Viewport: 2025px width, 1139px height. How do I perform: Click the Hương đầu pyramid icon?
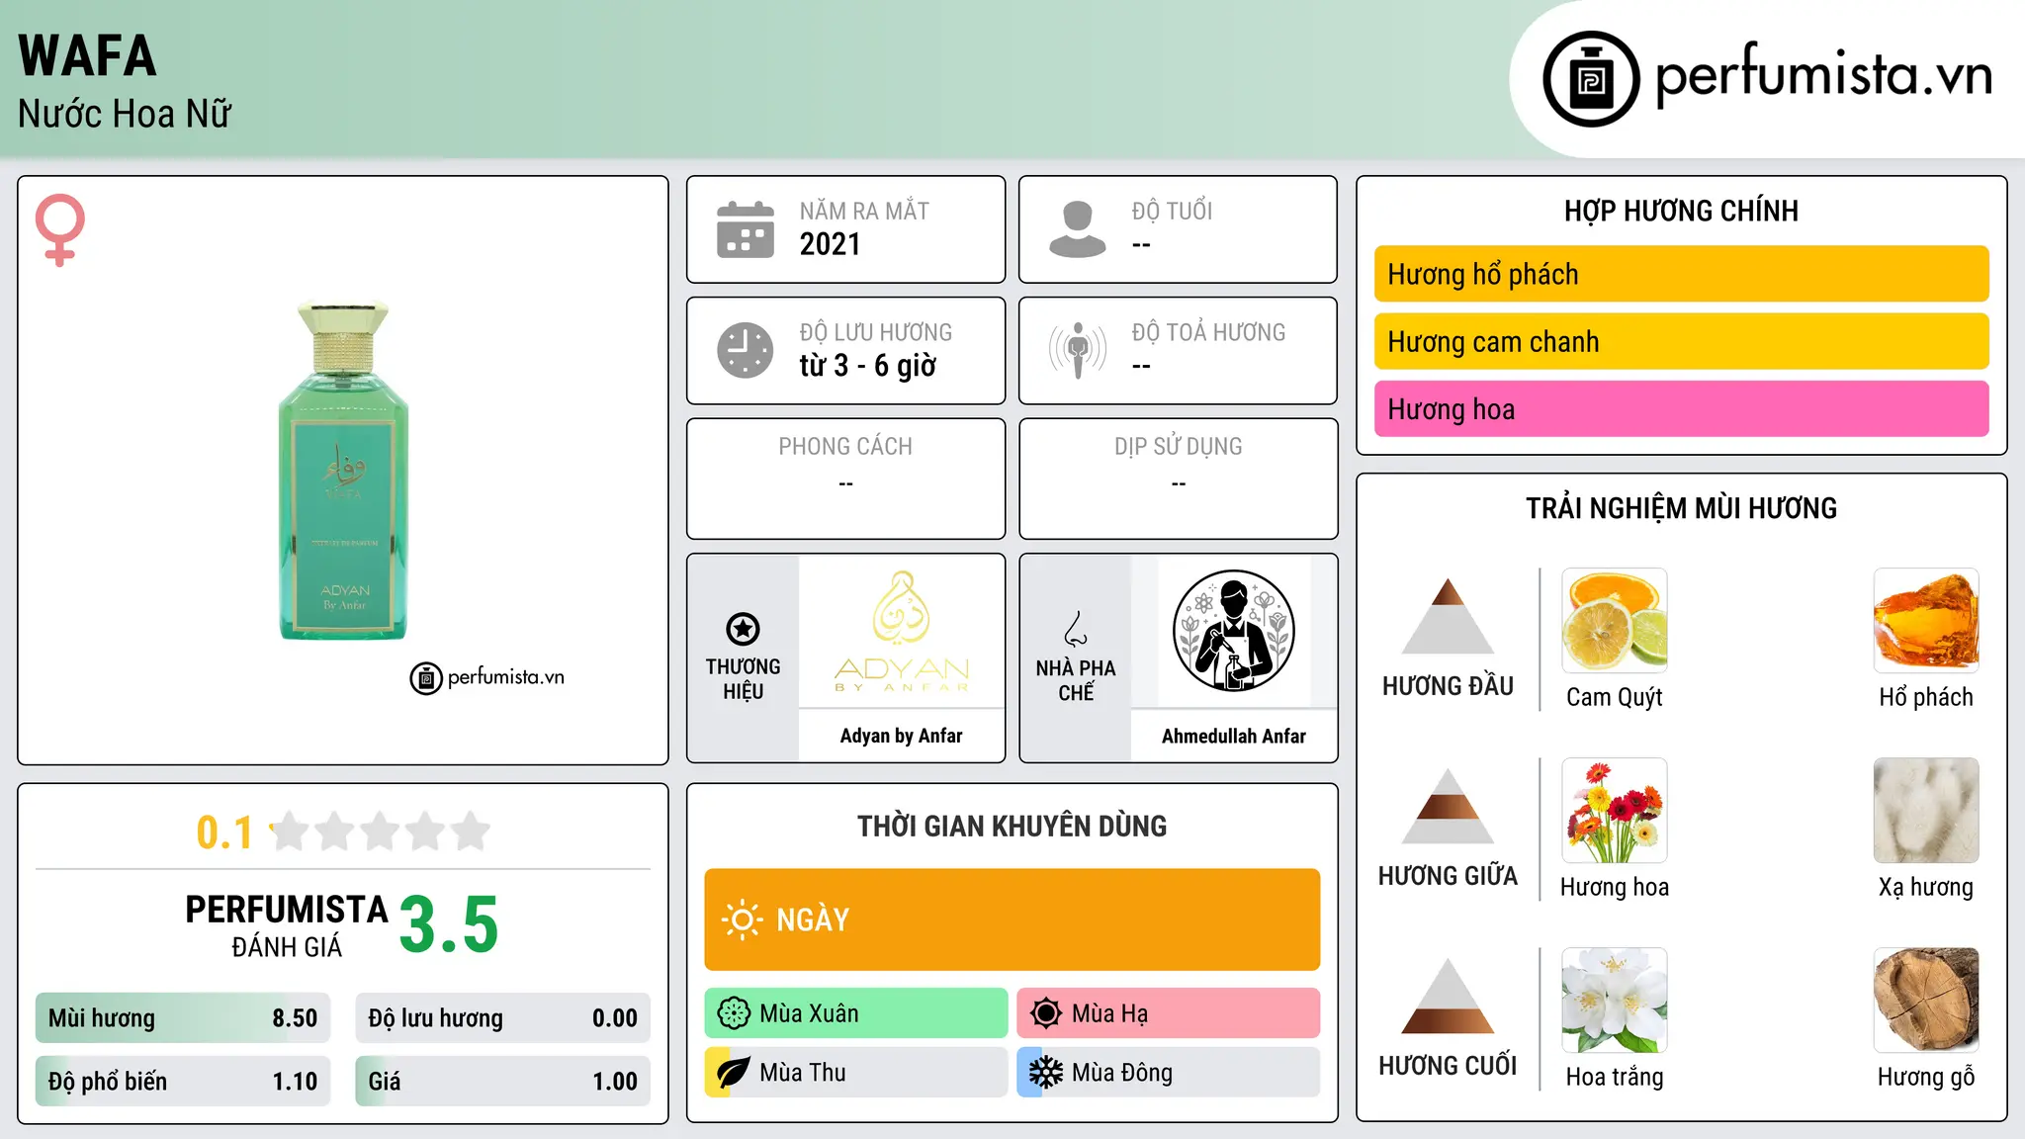1448,616
